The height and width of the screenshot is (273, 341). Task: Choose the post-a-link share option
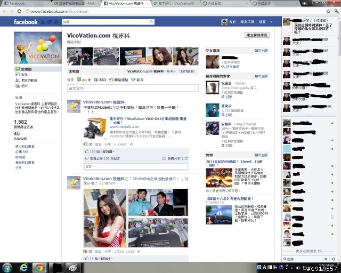tap(119, 80)
